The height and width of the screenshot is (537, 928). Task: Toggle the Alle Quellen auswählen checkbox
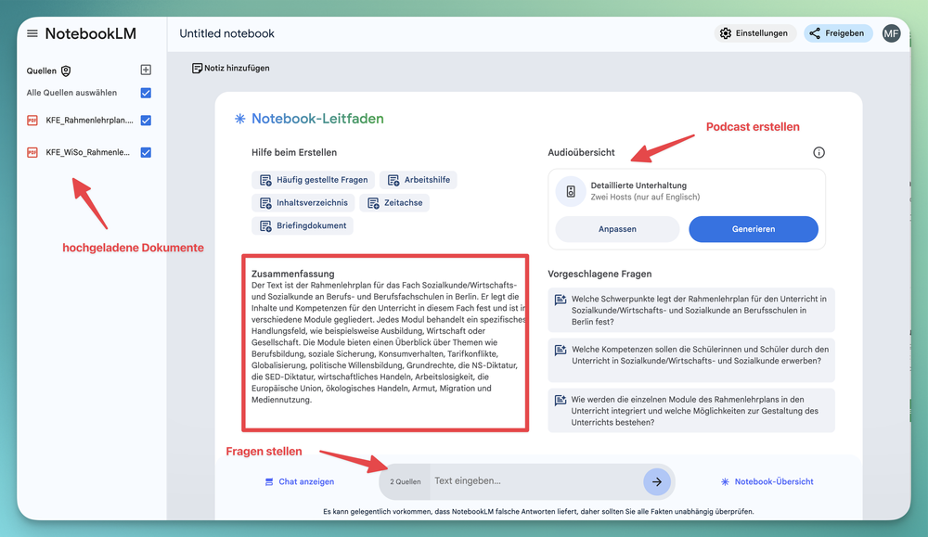click(x=146, y=93)
